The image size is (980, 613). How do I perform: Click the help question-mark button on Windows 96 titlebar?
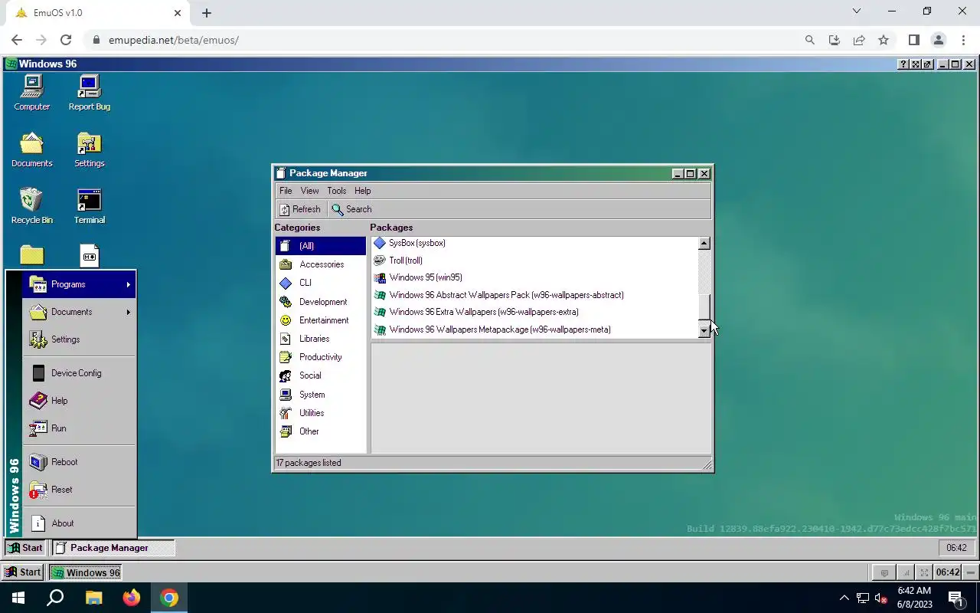pos(903,64)
